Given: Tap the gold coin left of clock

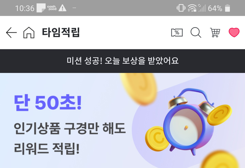Looking at the screenshot, I should 157,139.
